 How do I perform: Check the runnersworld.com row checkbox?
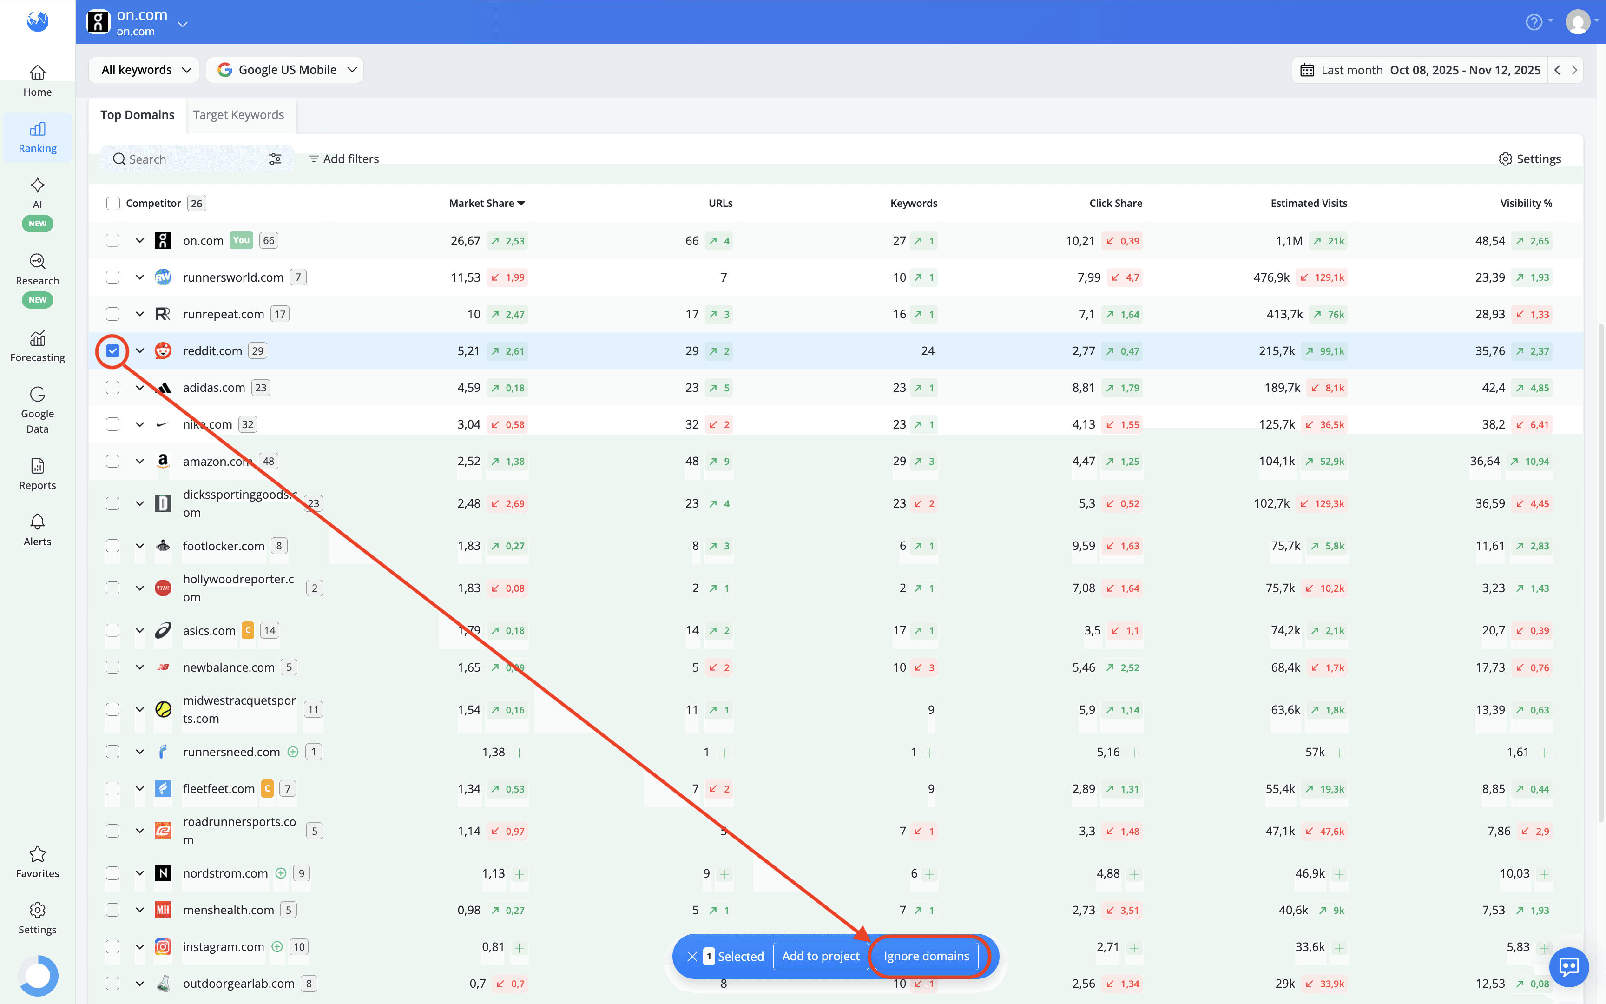(113, 277)
